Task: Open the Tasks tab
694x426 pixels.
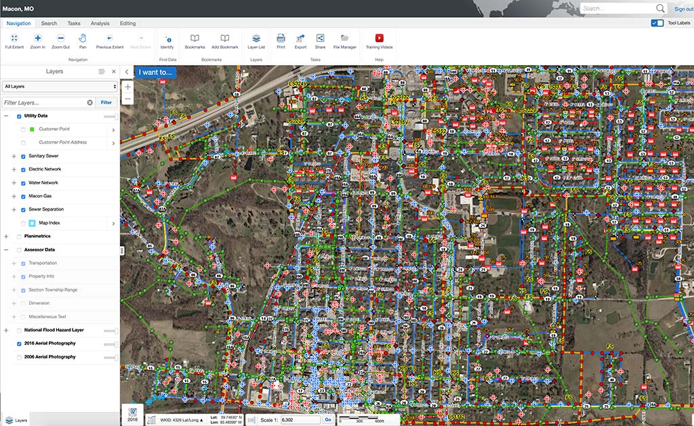Action: (74, 24)
